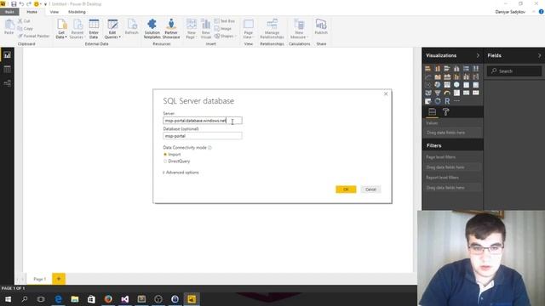Click the smiley feedback icon
Screen dimensions: 545x306
point(36,3)
